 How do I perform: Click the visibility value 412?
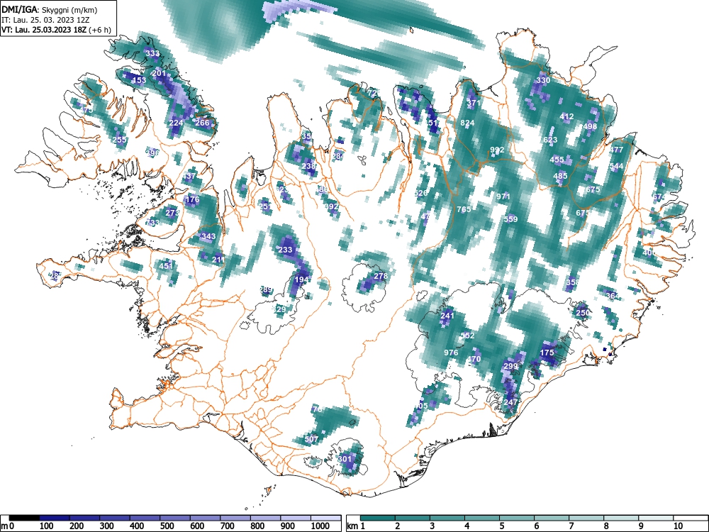[x=566, y=117]
